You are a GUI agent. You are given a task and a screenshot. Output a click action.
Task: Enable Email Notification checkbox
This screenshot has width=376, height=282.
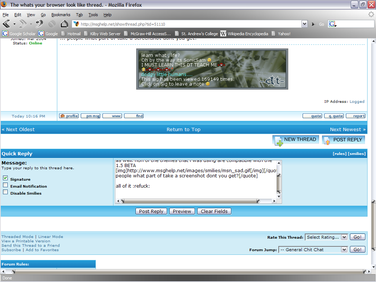(5, 185)
